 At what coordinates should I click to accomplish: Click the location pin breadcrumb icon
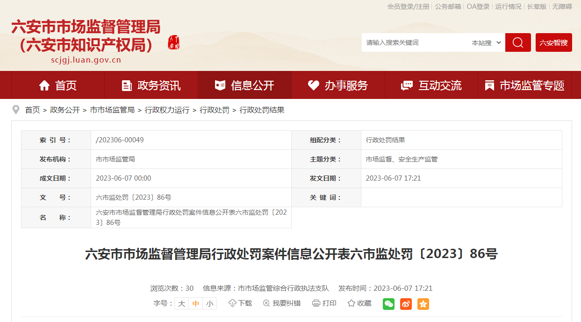pyautogui.click(x=16, y=110)
